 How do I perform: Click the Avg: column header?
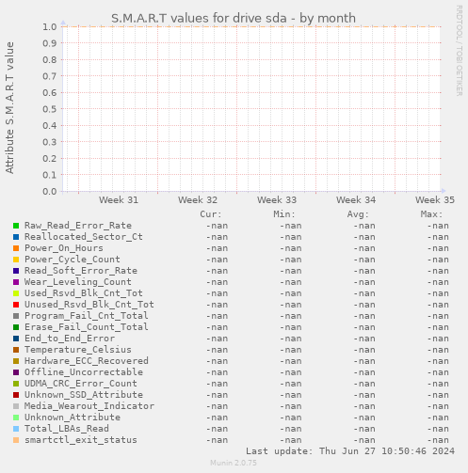[358, 214]
